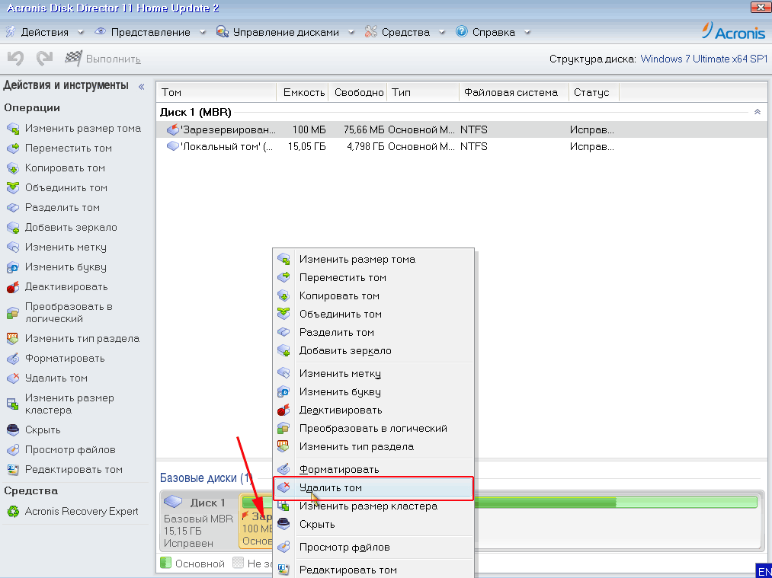Click the Изменить тип раздела sidebar icon

click(13, 338)
